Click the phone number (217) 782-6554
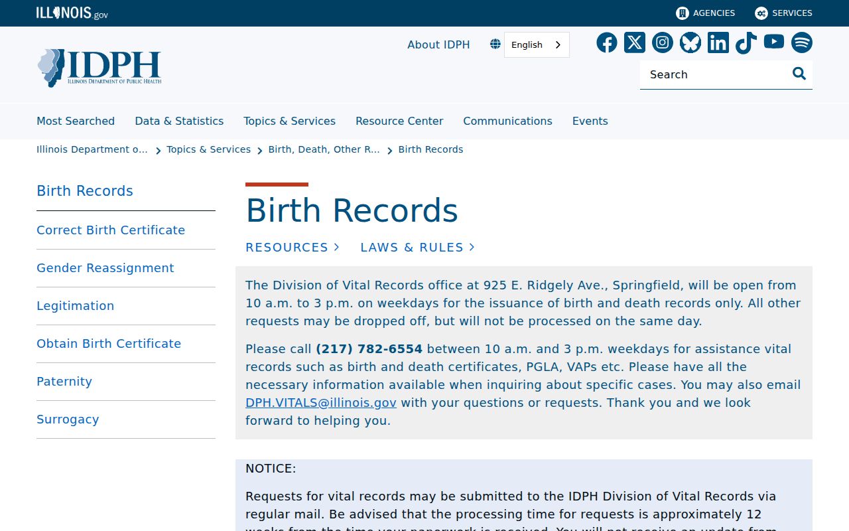The width and height of the screenshot is (849, 531). pyautogui.click(x=369, y=348)
